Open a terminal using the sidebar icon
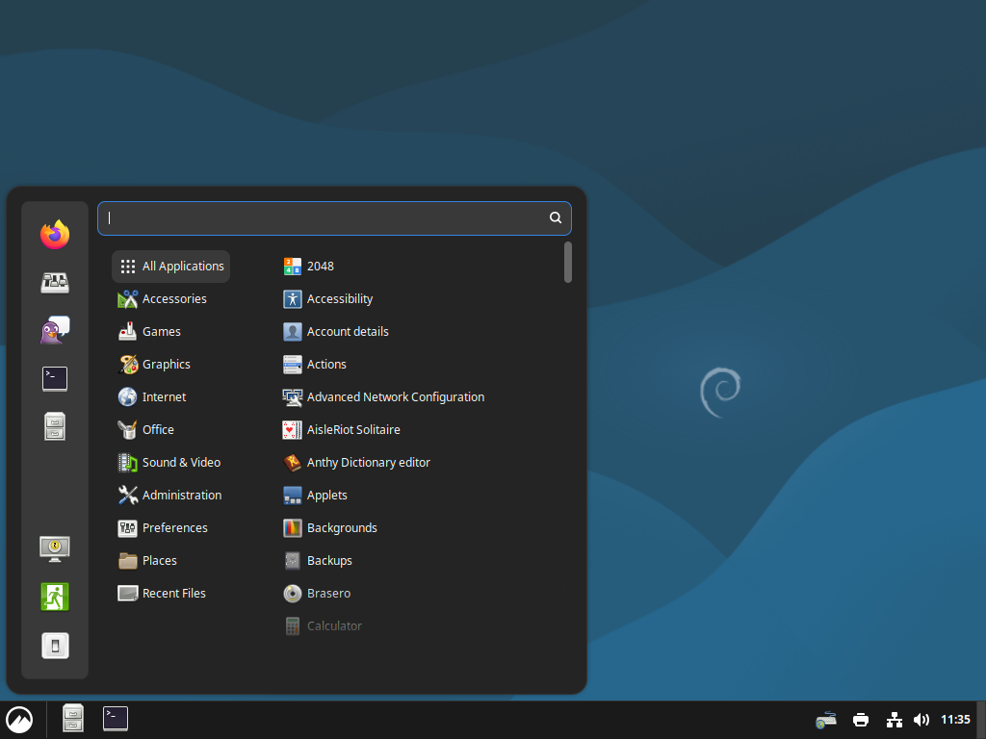 [x=55, y=378]
